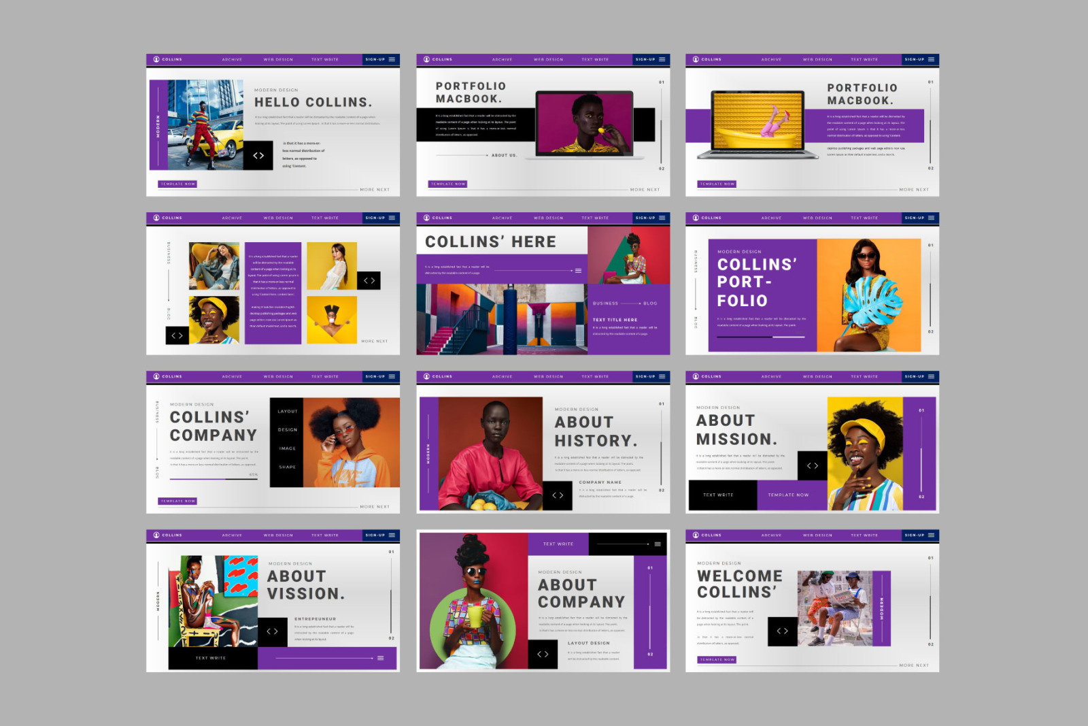Click code arrows icon on Welcome Collins' slide
The width and height of the screenshot is (1088, 726).
point(782,631)
